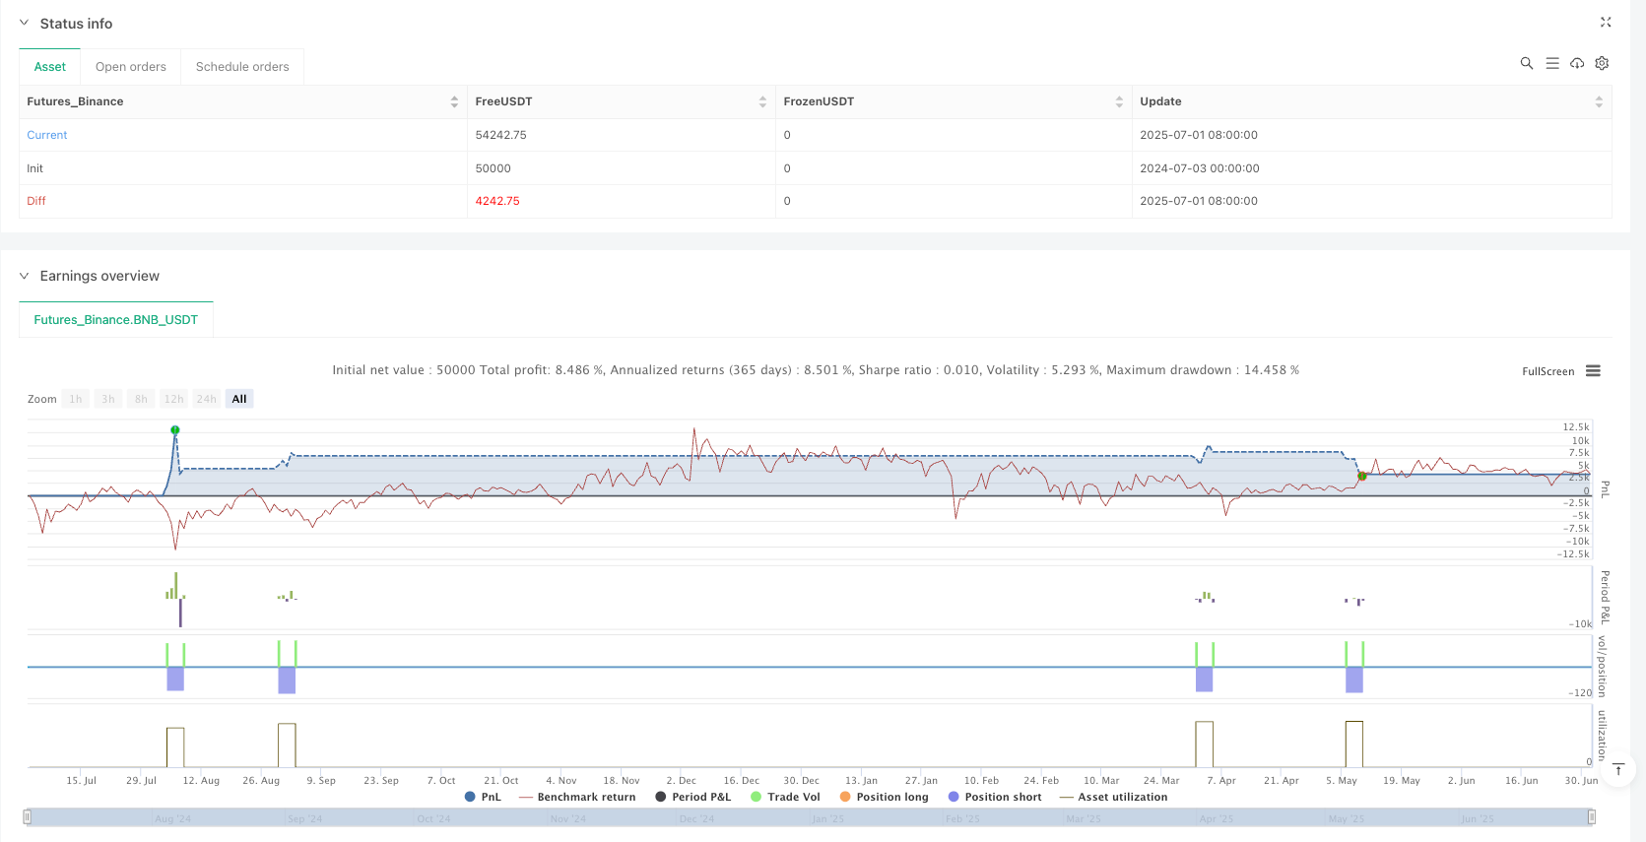Toggle PnL series in the chart legend

coord(483,797)
